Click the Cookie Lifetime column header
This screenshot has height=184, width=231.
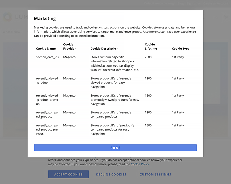click(151, 46)
